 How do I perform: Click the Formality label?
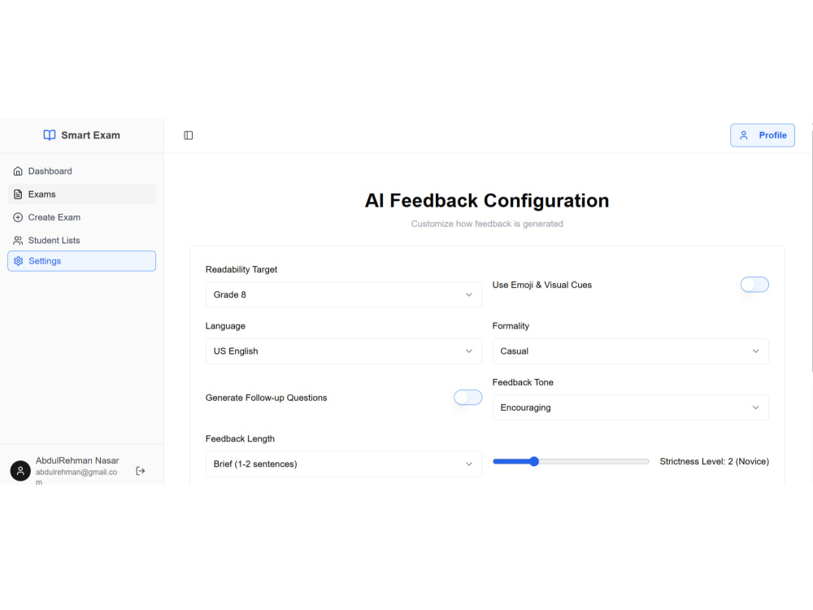point(511,326)
